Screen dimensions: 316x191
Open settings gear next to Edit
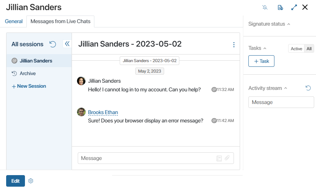tap(31, 181)
